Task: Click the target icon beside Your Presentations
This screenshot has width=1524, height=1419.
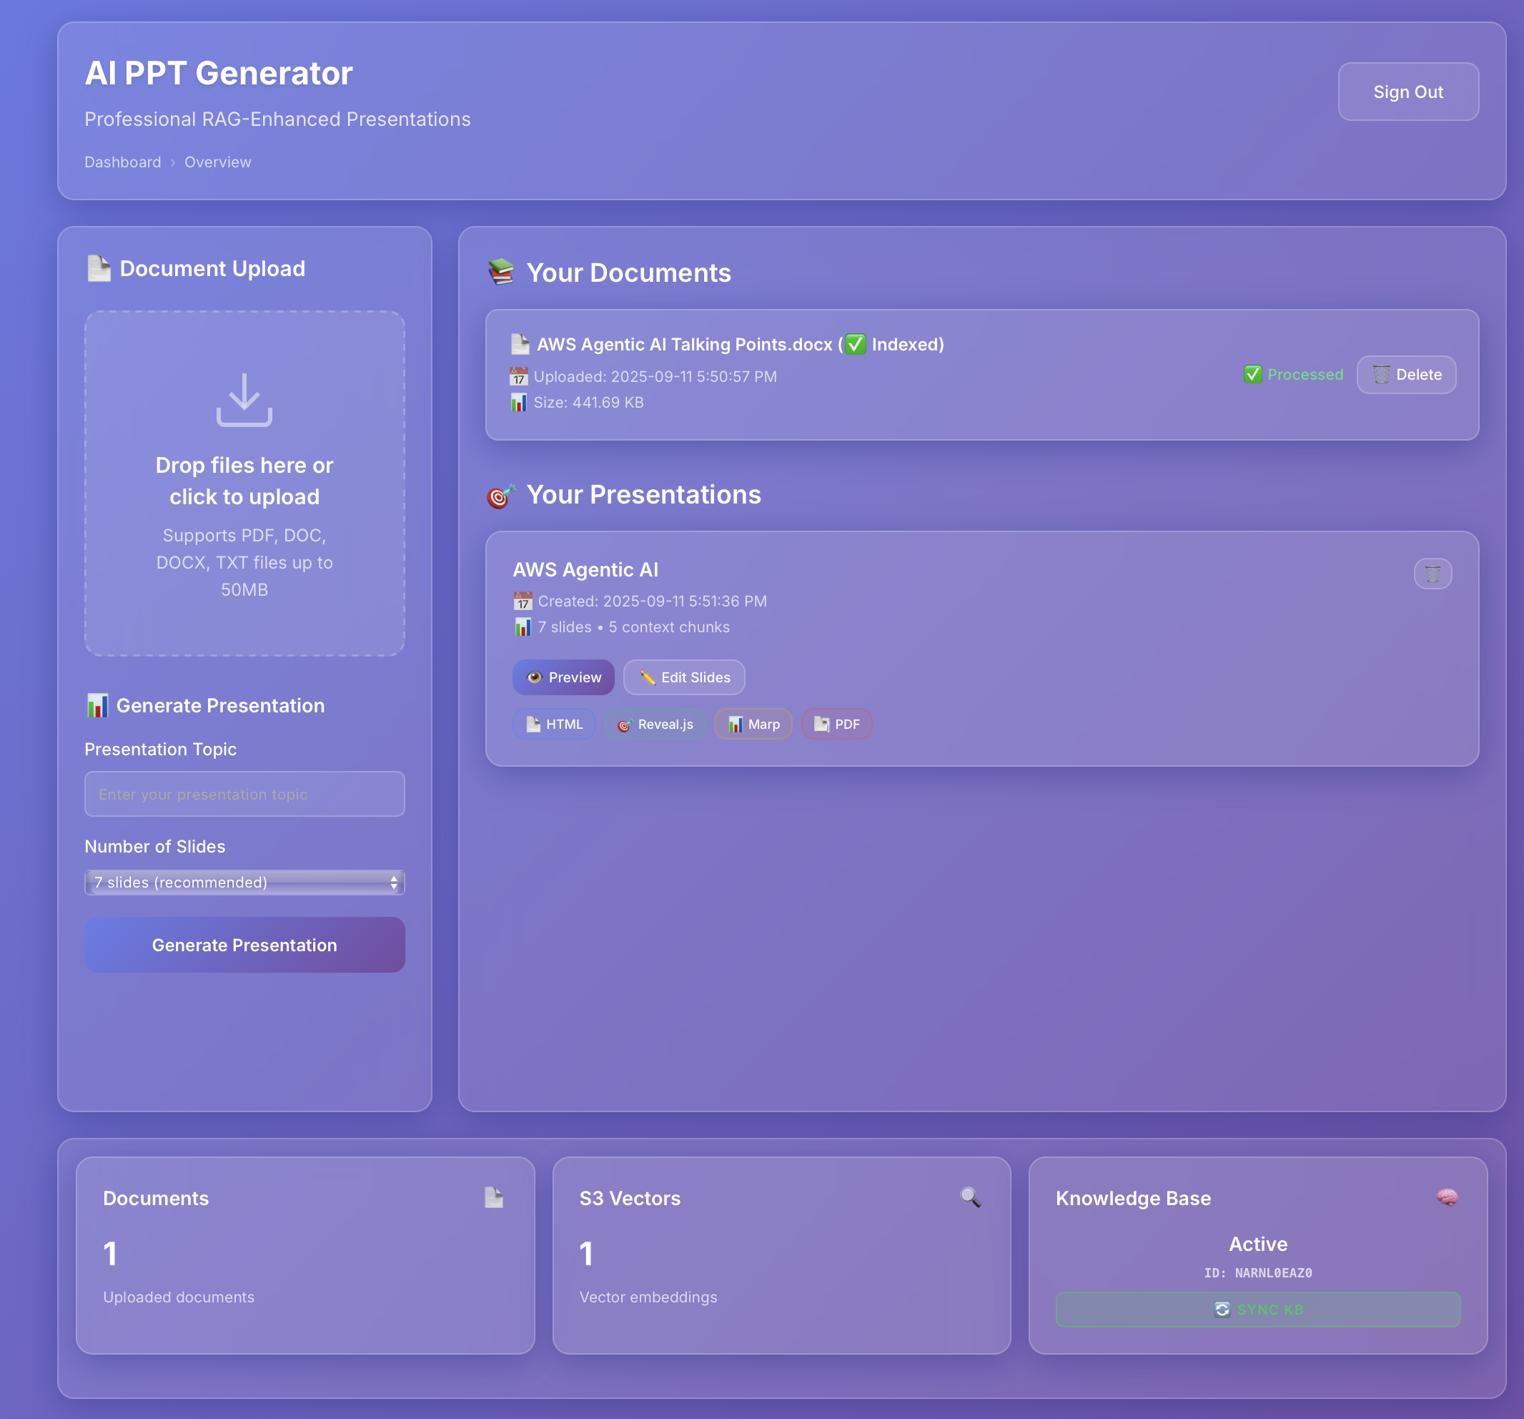Action: pos(500,496)
